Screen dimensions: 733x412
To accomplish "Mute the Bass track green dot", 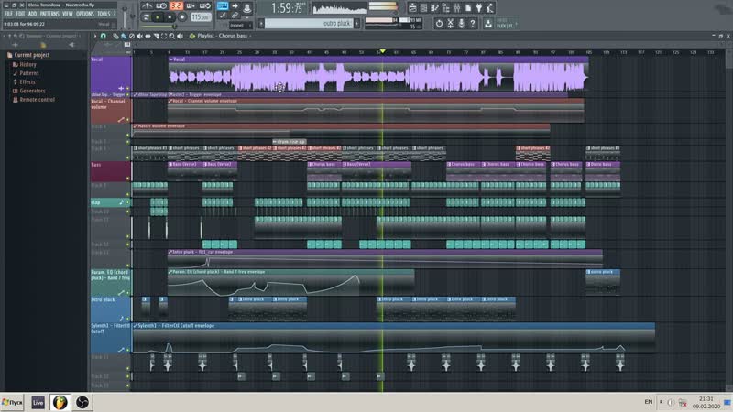I will (127, 179).
